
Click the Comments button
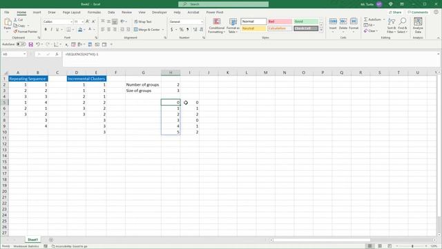tap(418, 12)
